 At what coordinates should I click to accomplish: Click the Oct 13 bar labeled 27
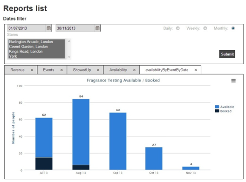(154, 158)
